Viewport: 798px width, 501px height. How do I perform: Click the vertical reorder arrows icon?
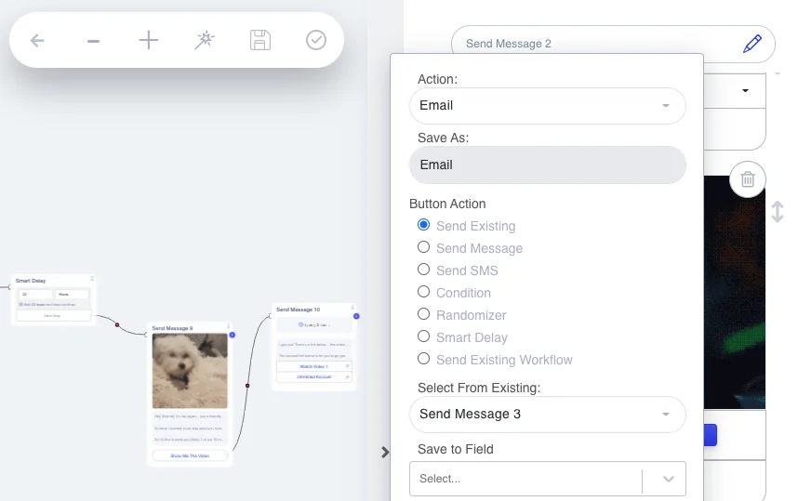point(778,212)
